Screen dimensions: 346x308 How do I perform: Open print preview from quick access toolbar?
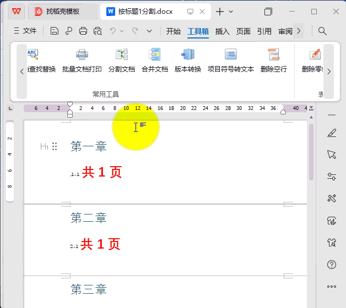[98, 31]
